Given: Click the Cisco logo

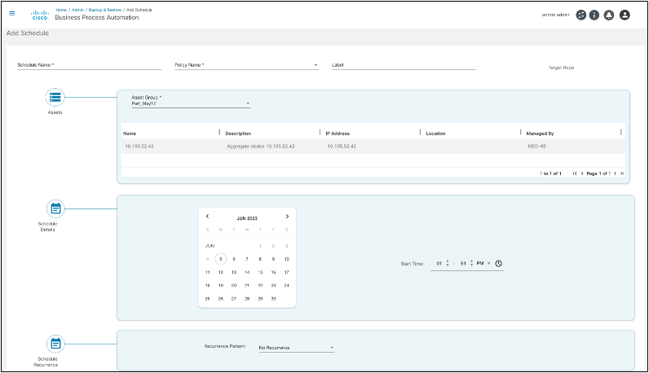Looking at the screenshot, I should pos(40,15).
